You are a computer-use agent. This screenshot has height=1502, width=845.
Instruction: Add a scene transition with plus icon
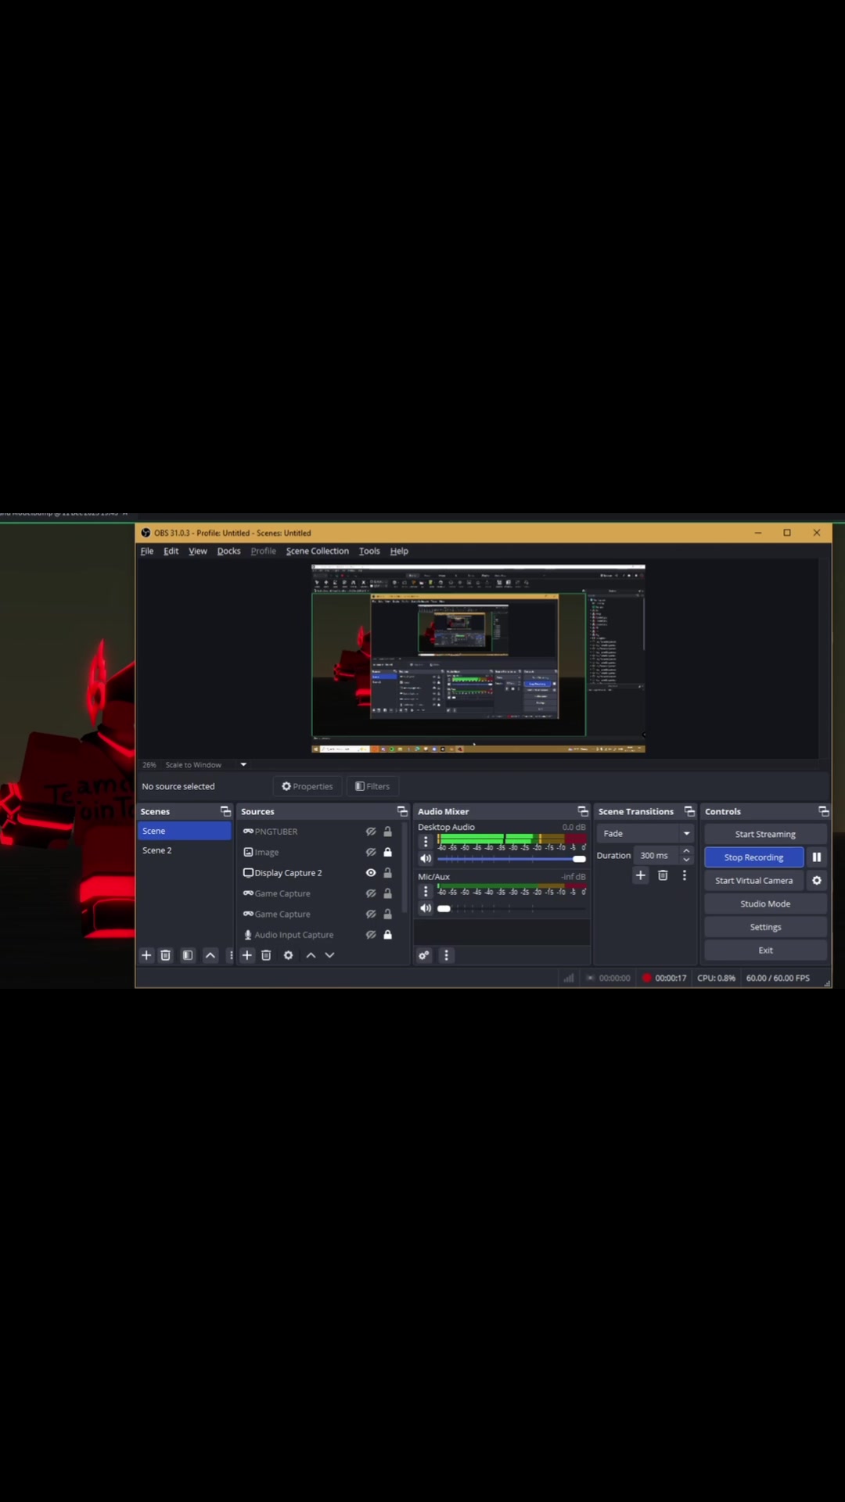tap(641, 875)
